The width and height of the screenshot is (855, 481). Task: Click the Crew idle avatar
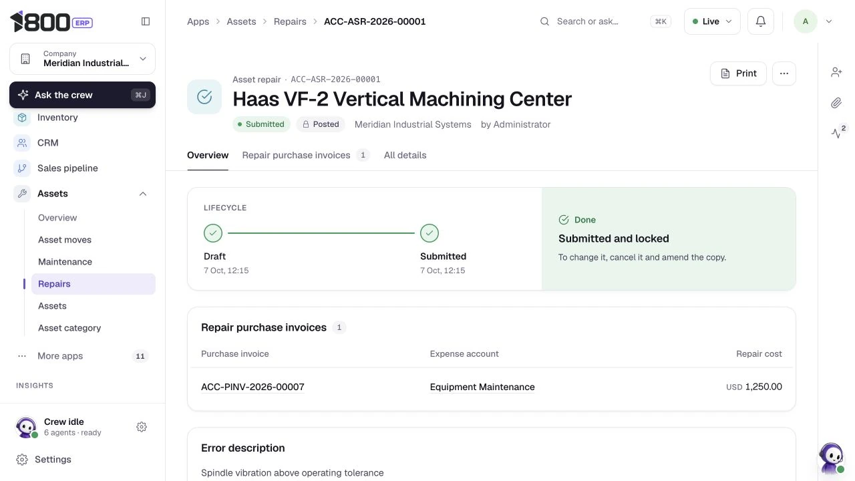(x=26, y=427)
